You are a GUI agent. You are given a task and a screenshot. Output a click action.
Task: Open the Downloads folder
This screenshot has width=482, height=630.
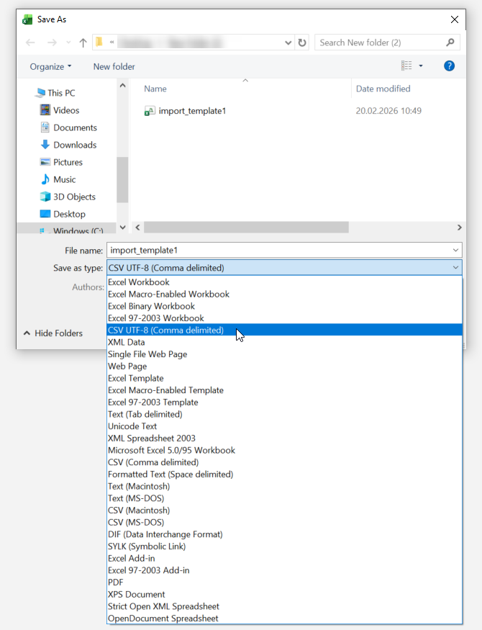68,145
